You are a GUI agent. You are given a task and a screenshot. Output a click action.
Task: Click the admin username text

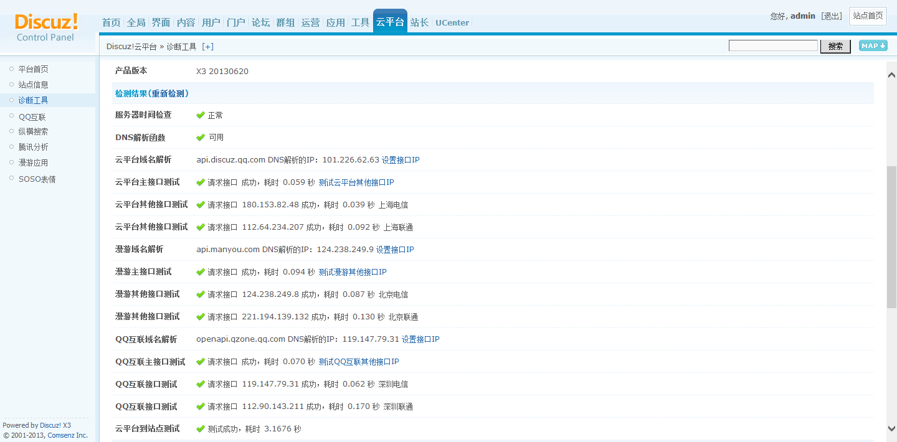803,16
